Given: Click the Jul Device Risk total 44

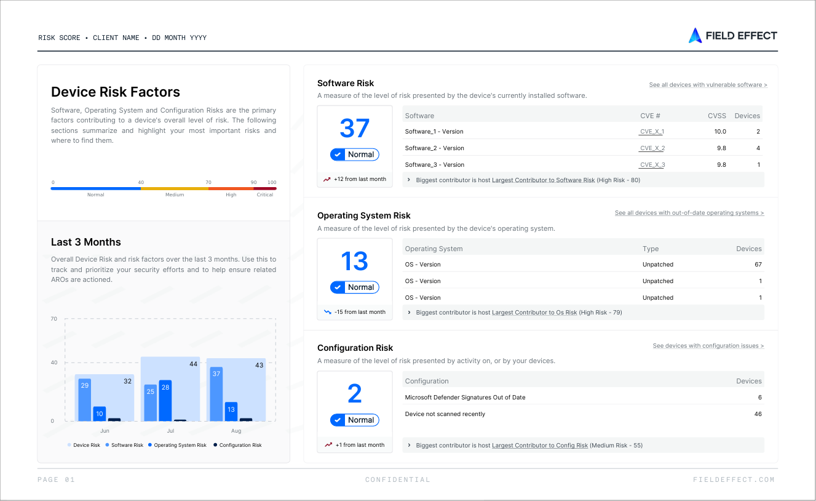Looking at the screenshot, I should coord(193,364).
